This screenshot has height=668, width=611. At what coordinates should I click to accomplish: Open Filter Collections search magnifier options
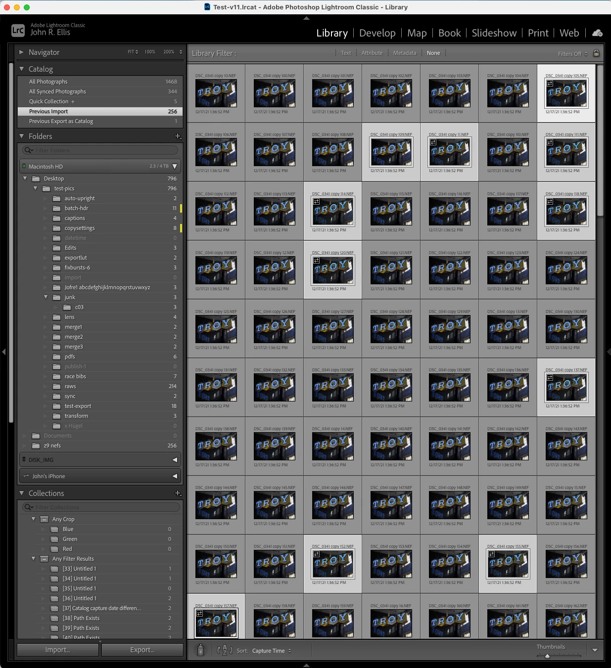coord(29,507)
